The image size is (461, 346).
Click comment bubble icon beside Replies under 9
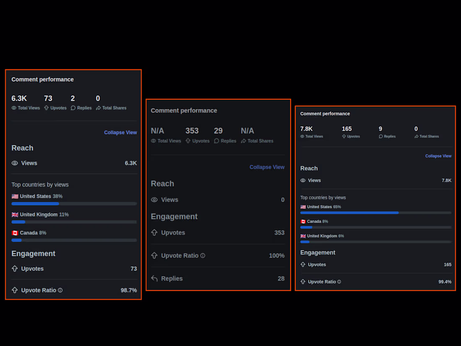tap(381, 137)
